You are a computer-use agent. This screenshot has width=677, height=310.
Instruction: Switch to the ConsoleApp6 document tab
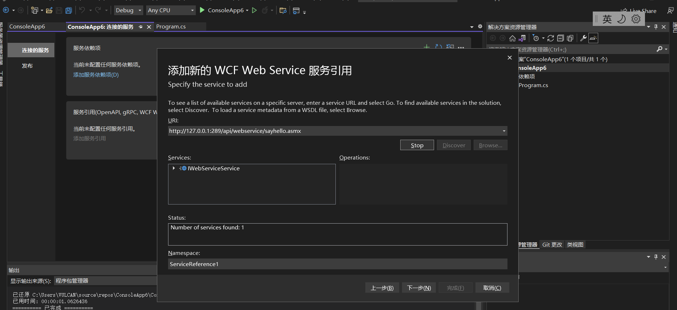click(27, 27)
